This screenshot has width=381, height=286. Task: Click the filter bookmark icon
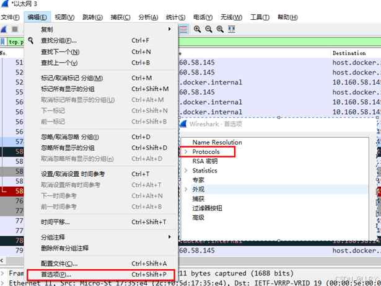(2, 42)
